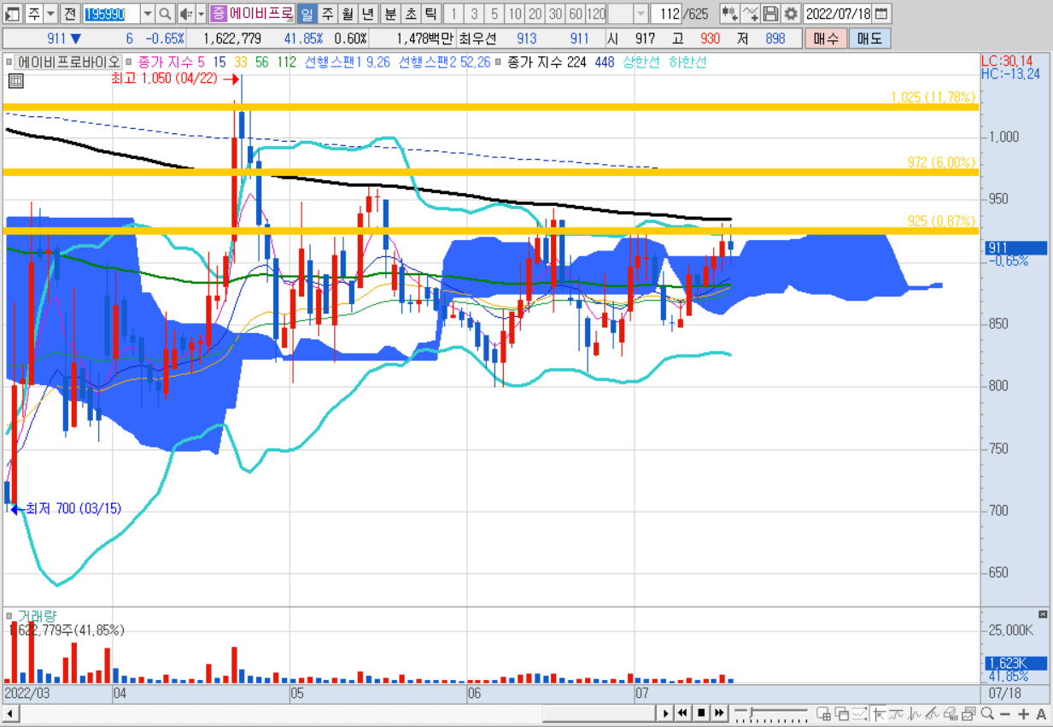Image resolution: width=1053 pixels, height=727 pixels.
Task: Click the 선행스팬1 9,26 legend text
Action: pos(348,62)
